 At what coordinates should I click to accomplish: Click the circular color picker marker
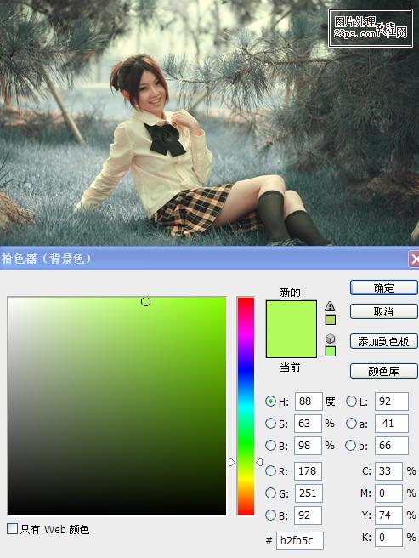point(145,302)
